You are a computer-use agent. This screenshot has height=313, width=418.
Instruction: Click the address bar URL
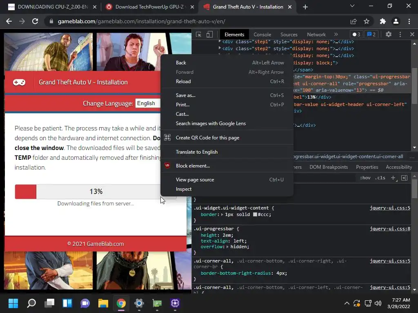tap(141, 21)
